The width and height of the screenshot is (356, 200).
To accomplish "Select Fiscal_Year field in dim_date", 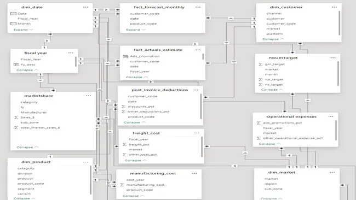I will tap(28, 19).
